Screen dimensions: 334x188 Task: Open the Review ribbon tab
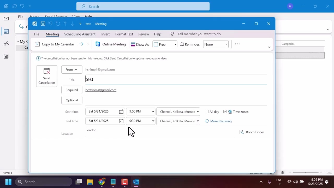[x=144, y=34]
